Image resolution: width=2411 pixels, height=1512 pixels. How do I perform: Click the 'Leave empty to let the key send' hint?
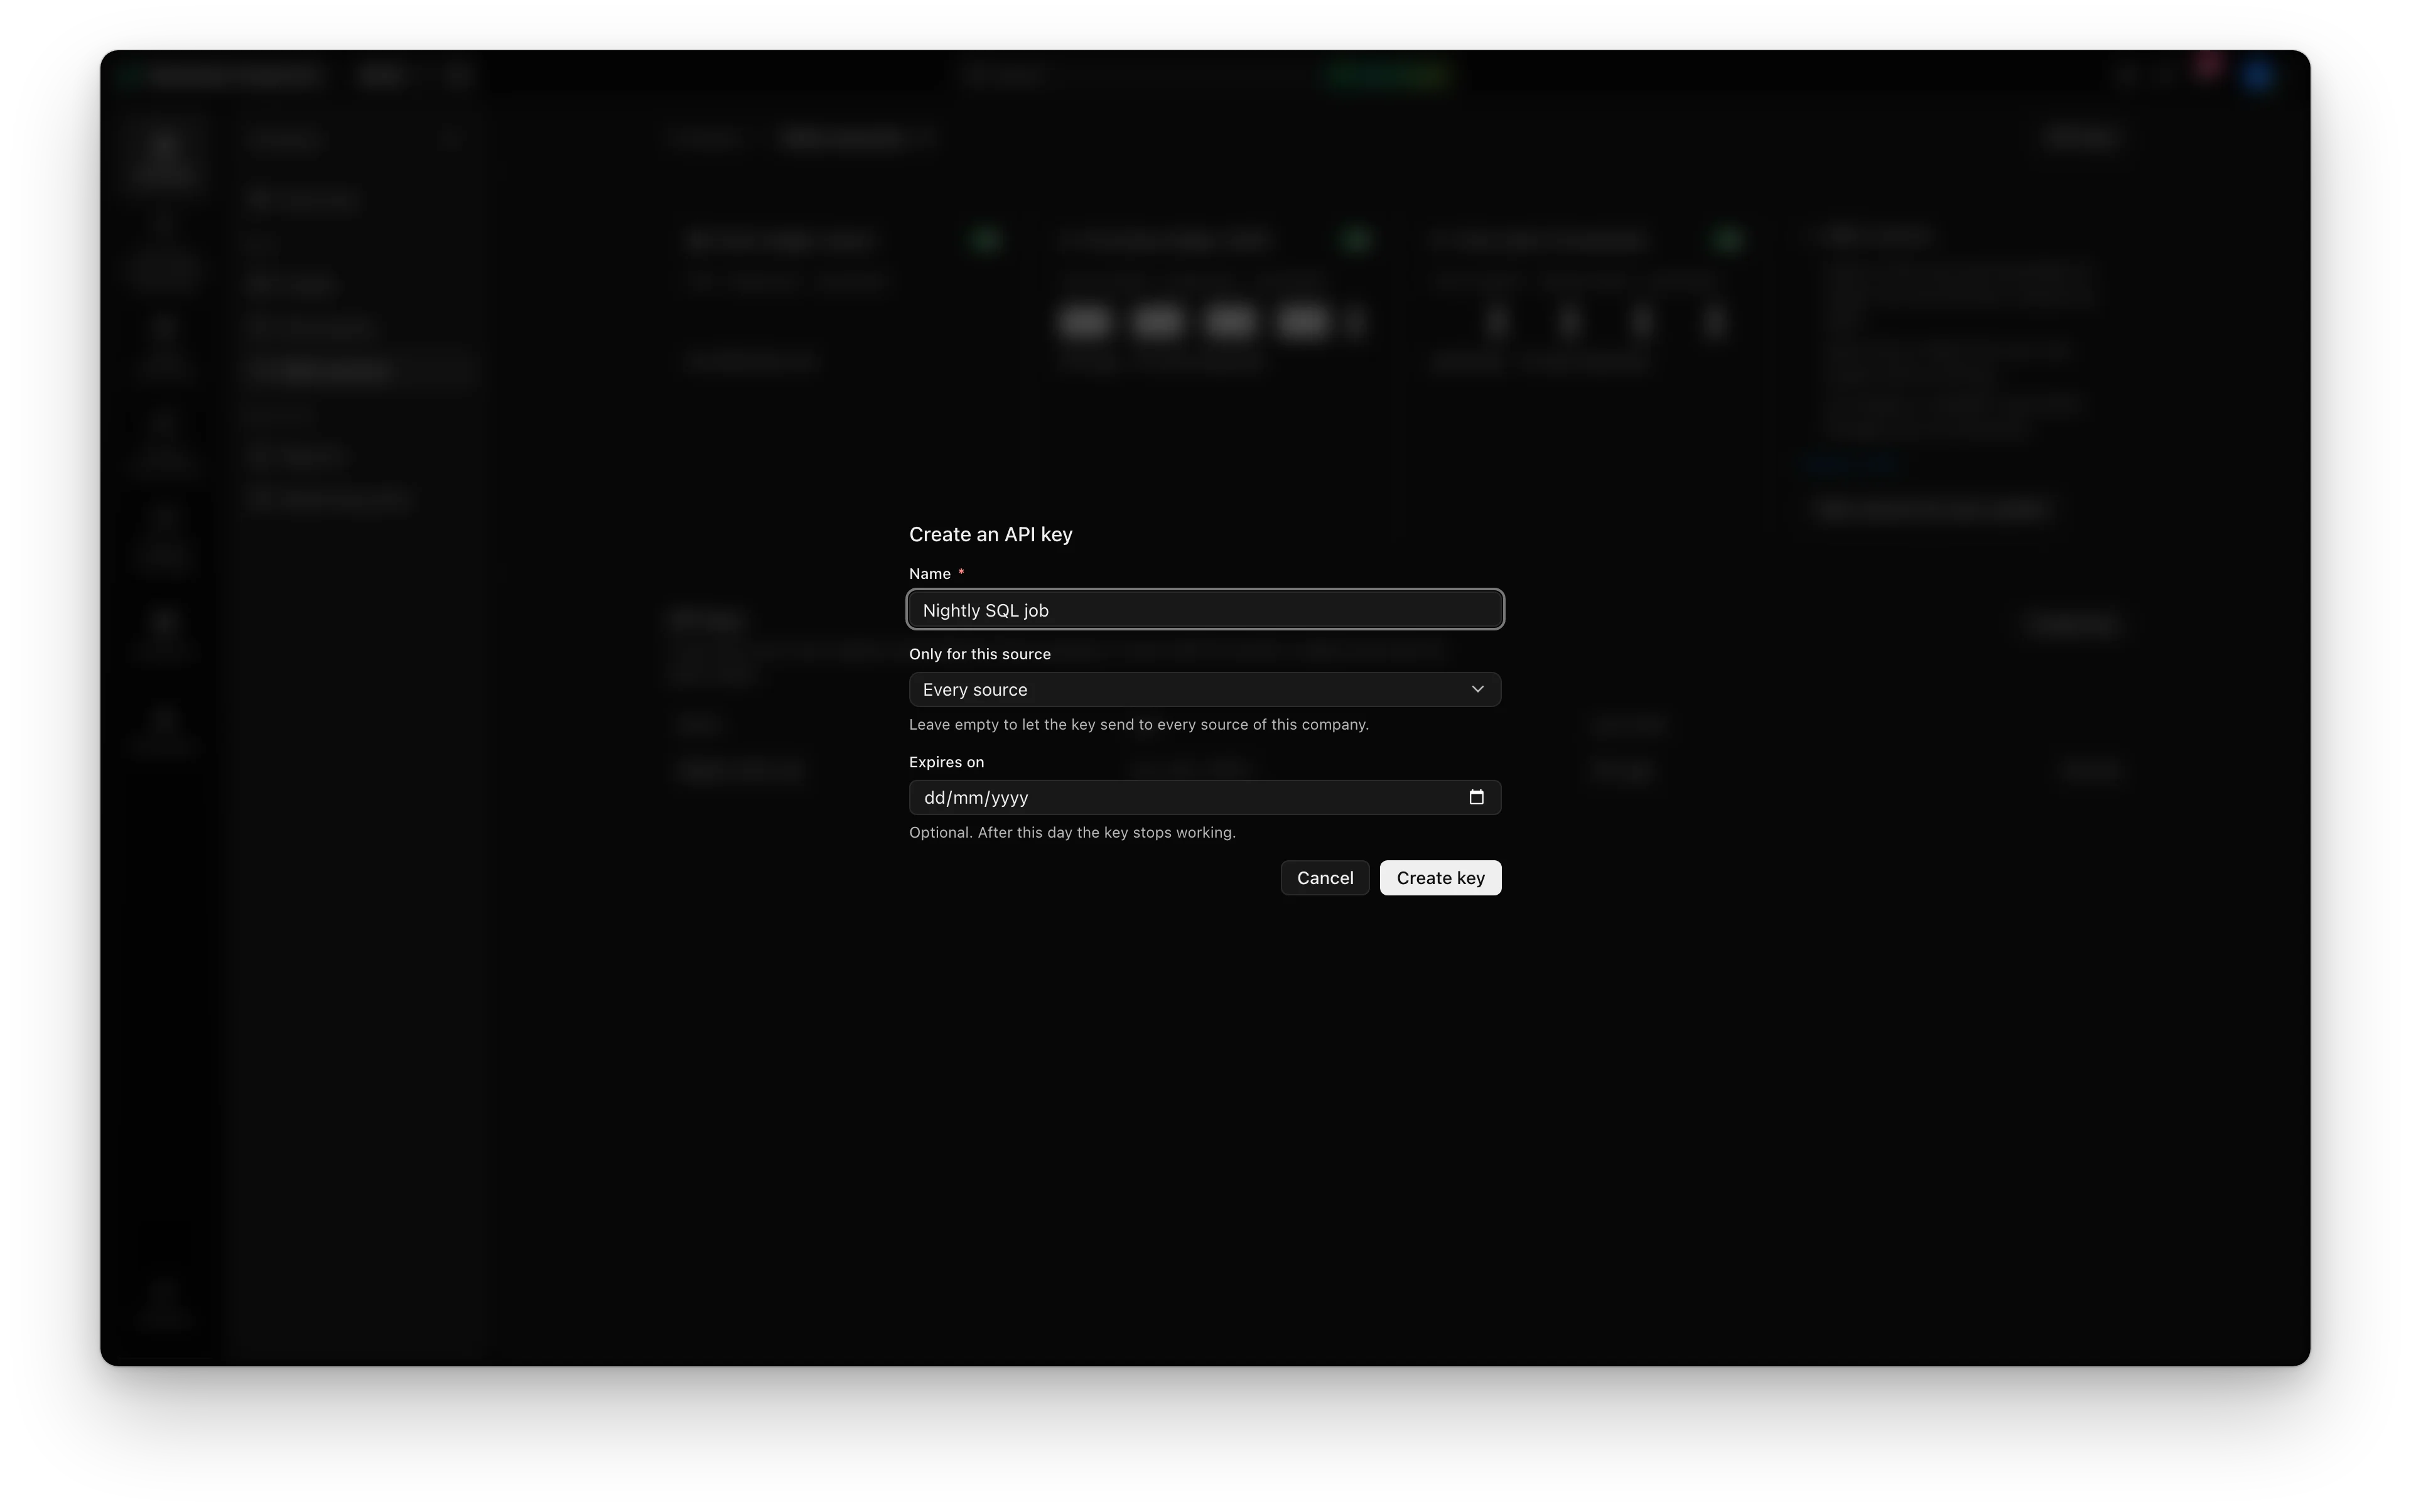click(1138, 725)
